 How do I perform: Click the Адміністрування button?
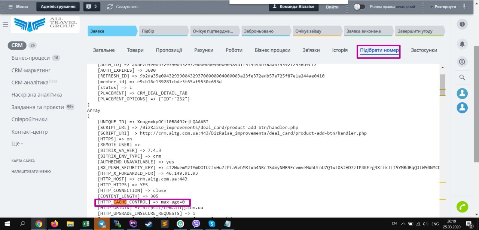click(x=58, y=7)
